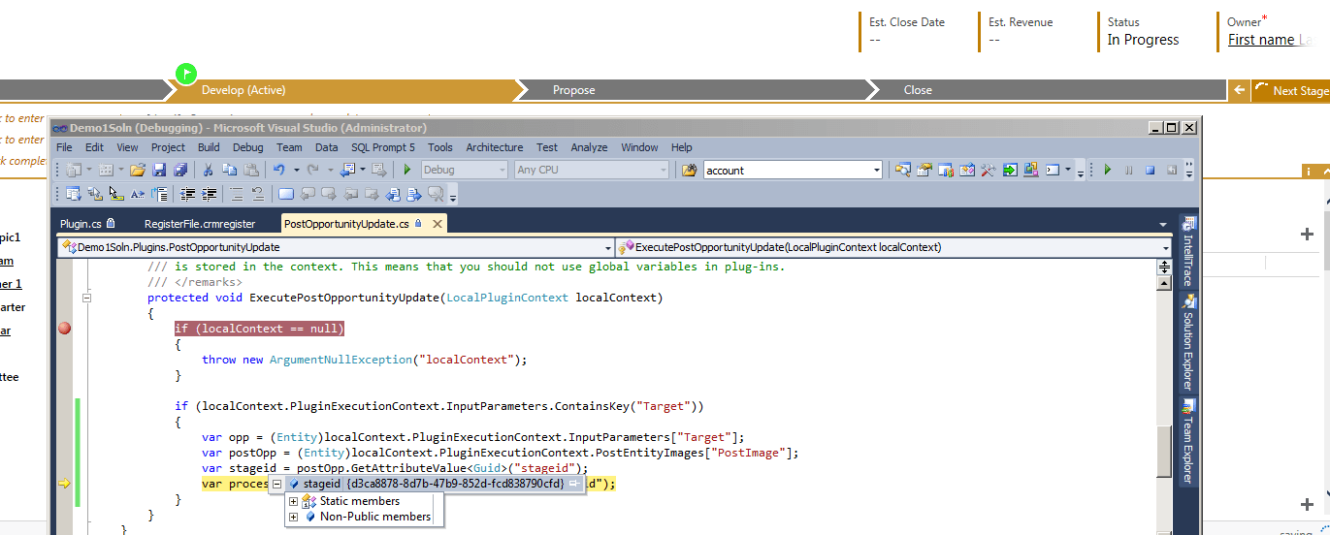This screenshot has height=535, width=1330.
Task: Open the Toolbox hammer-wrench icon
Action: click(x=988, y=170)
